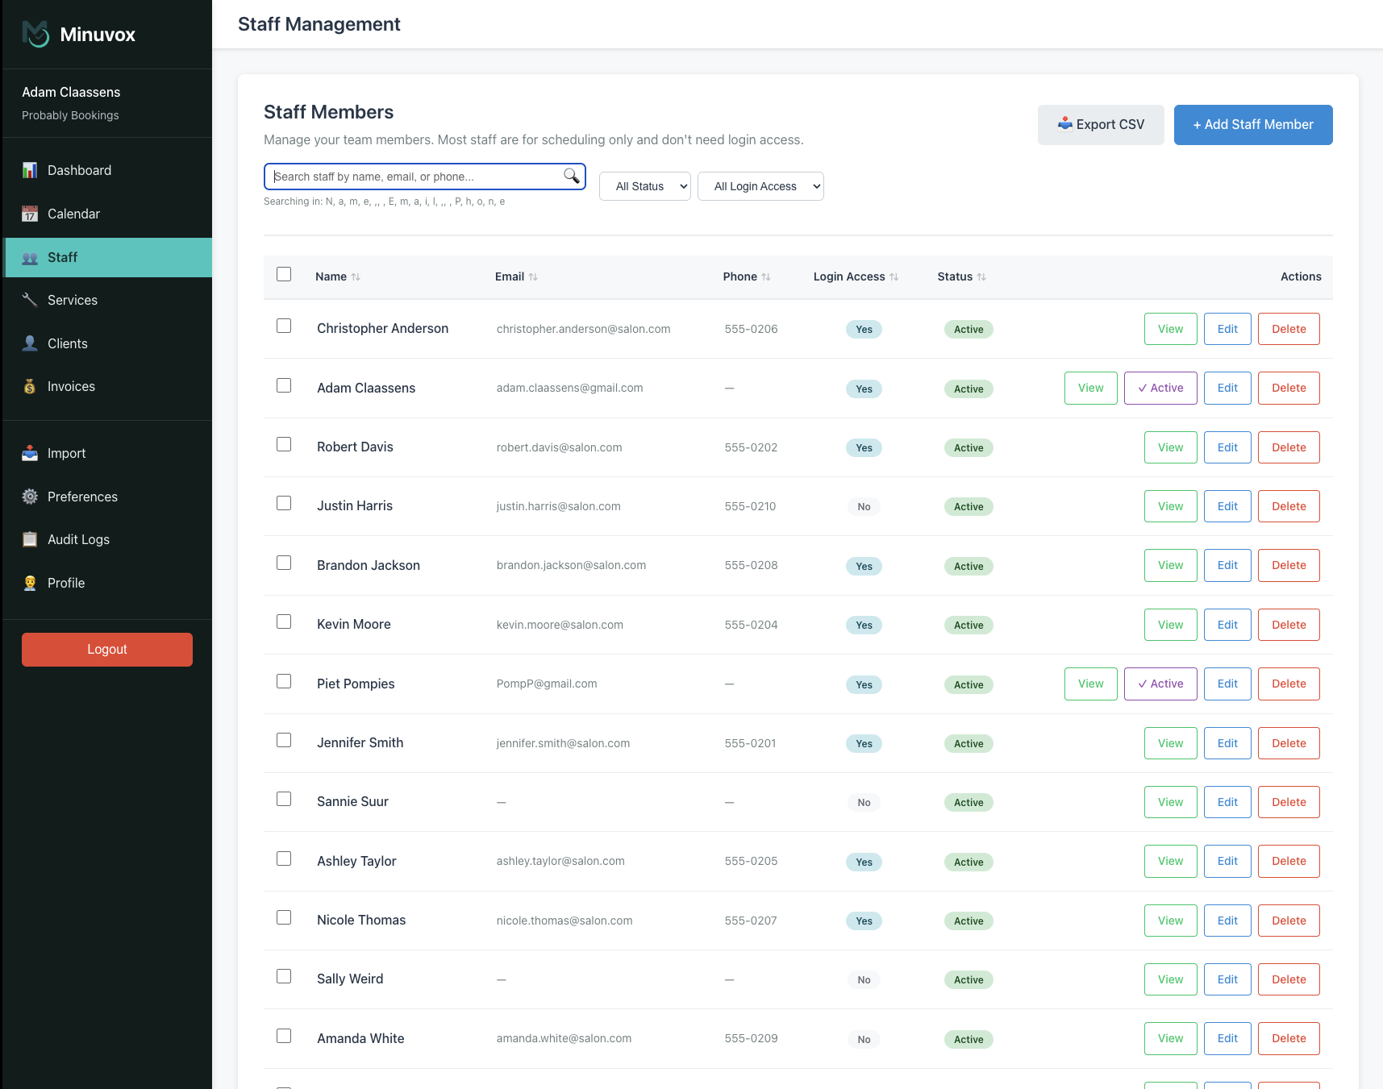Click the search magnifying glass icon
The height and width of the screenshot is (1089, 1383).
571,176
